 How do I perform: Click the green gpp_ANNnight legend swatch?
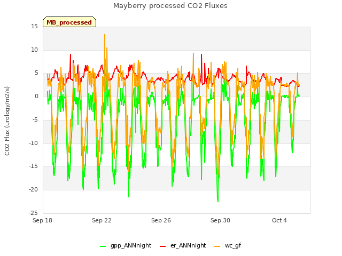coord(103,246)
